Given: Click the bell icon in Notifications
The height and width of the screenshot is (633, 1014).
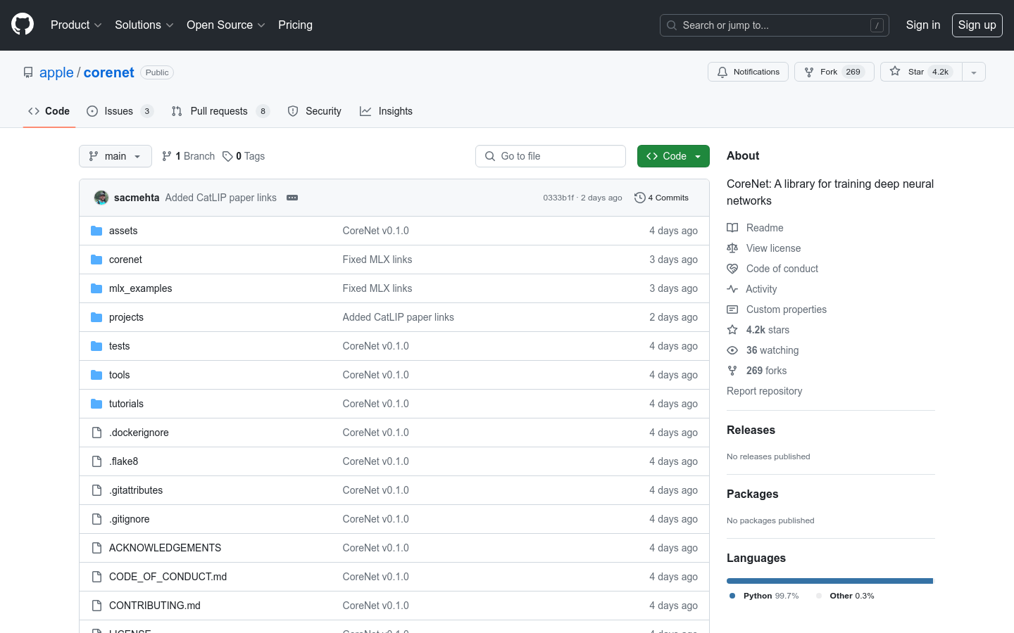Looking at the screenshot, I should click(x=722, y=72).
